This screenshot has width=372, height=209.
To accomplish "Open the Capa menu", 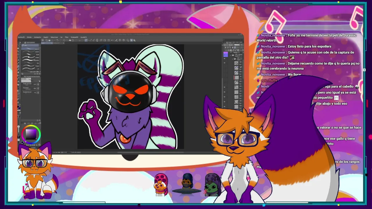I will coord(46,37).
